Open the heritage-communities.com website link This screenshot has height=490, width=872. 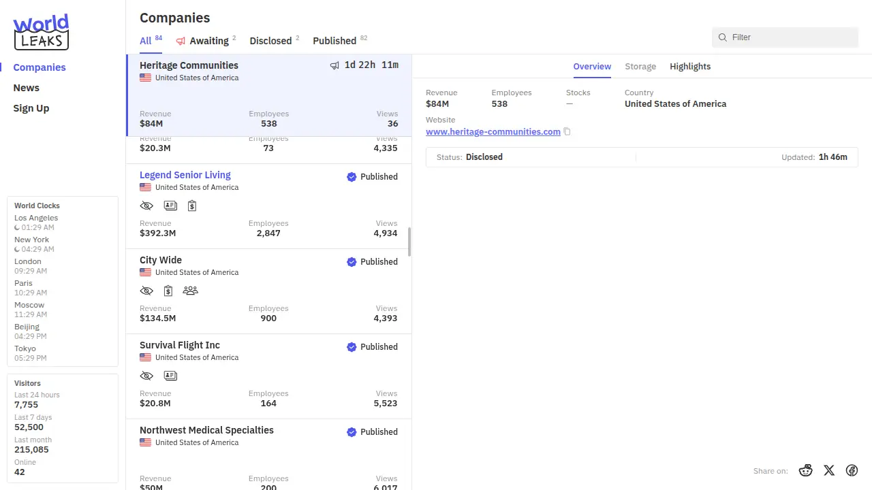pyautogui.click(x=493, y=132)
